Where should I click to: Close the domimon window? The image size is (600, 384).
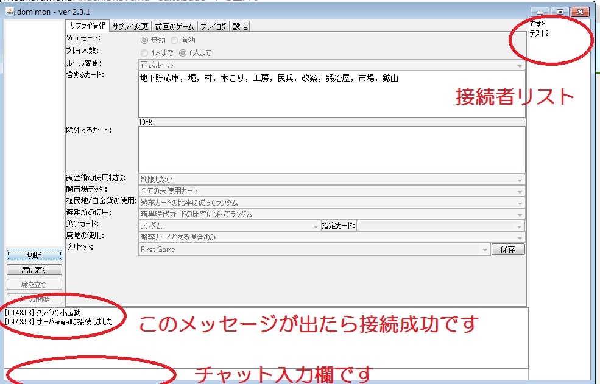pyautogui.click(x=580, y=12)
